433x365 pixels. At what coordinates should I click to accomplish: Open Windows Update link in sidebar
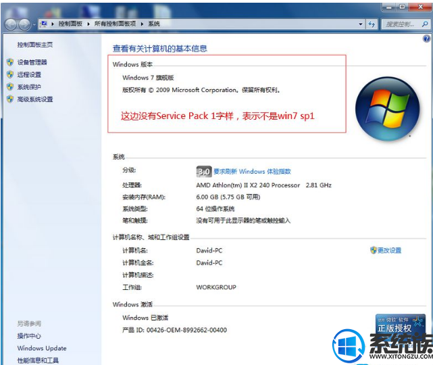click(42, 348)
